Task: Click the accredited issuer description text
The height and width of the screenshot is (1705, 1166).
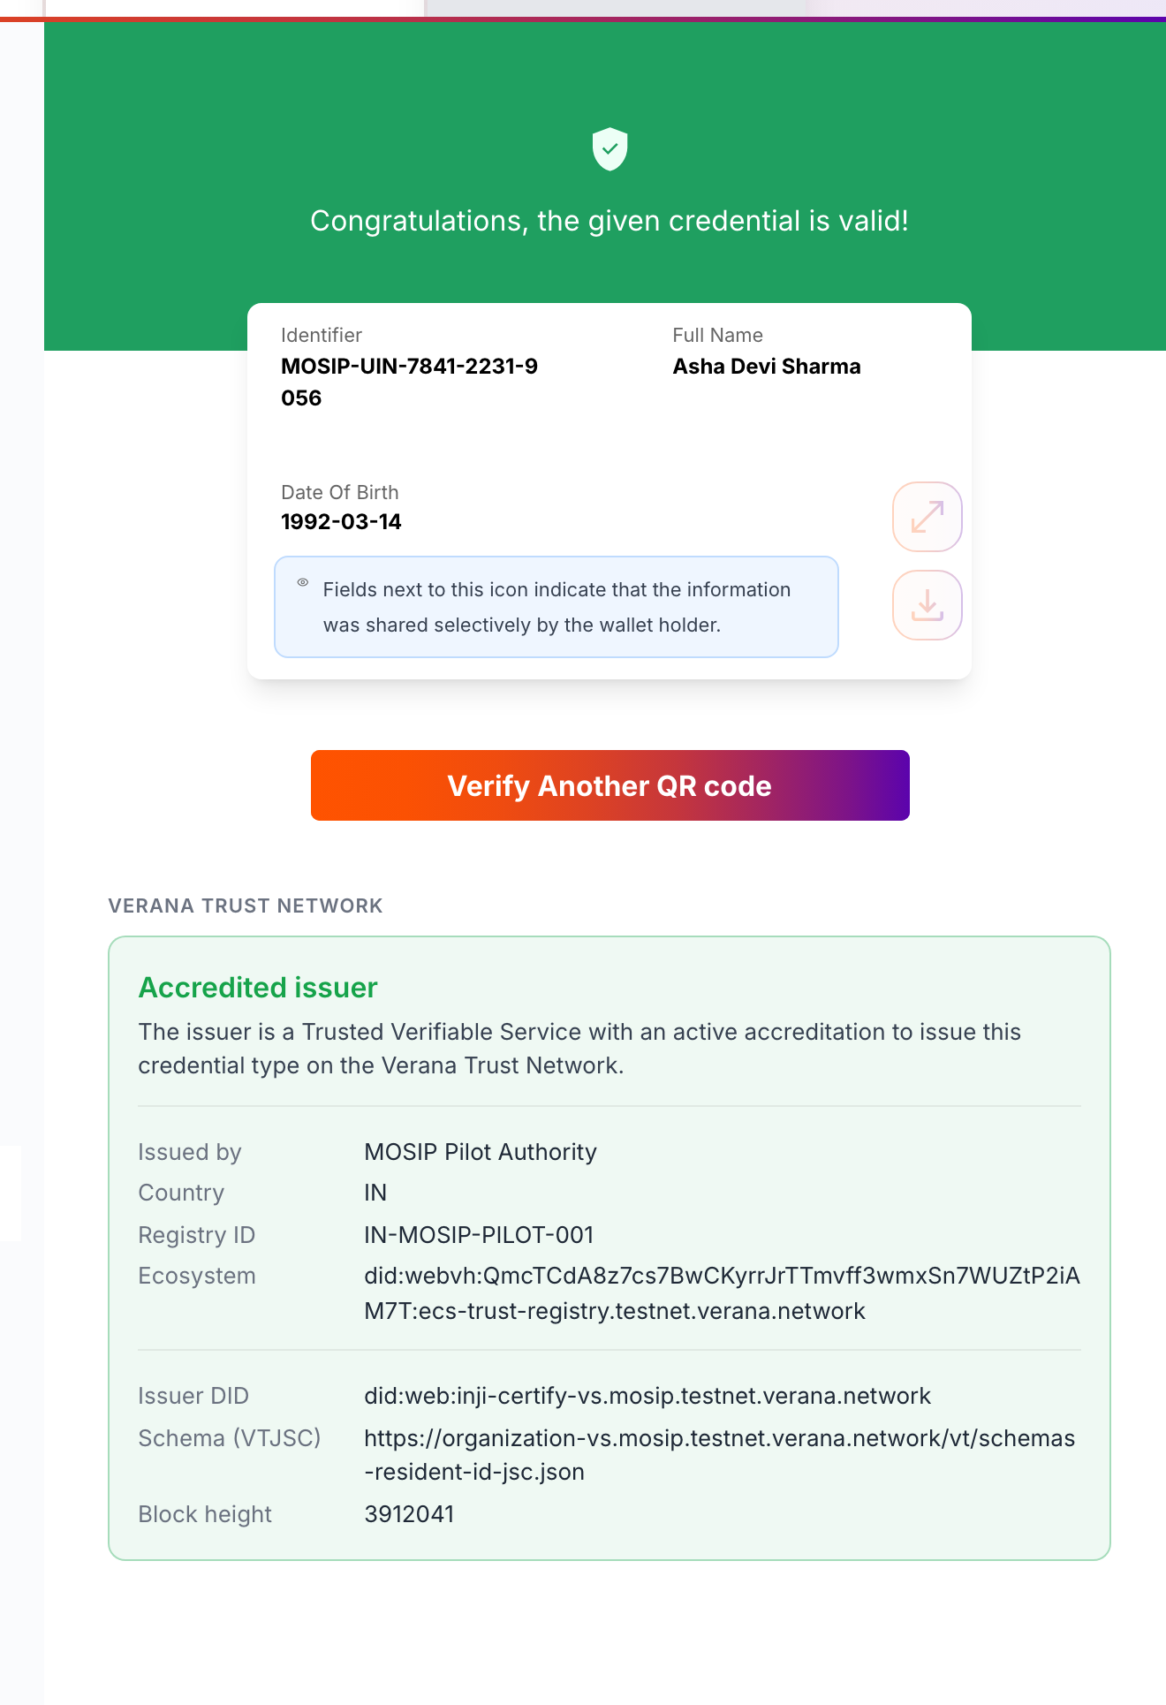Action: (x=579, y=1049)
